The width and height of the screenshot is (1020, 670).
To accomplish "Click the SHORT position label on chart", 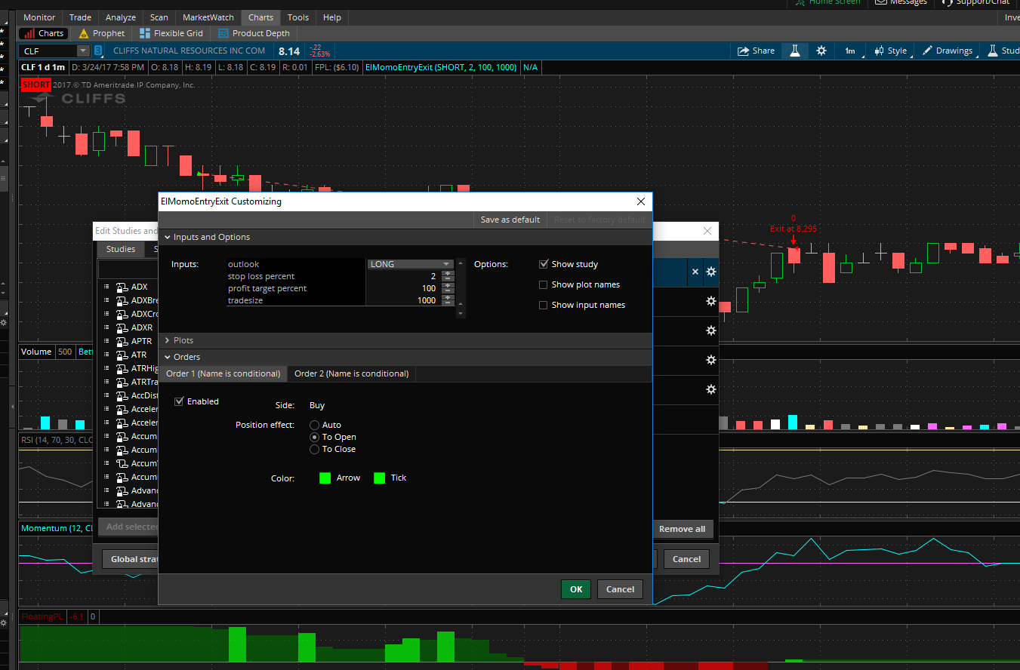I will pyautogui.click(x=36, y=85).
